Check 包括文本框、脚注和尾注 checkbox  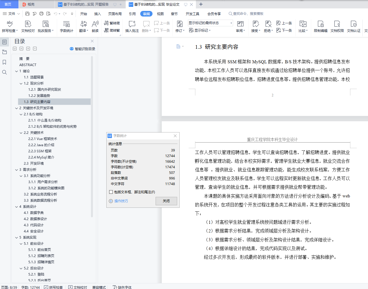tap(111, 192)
